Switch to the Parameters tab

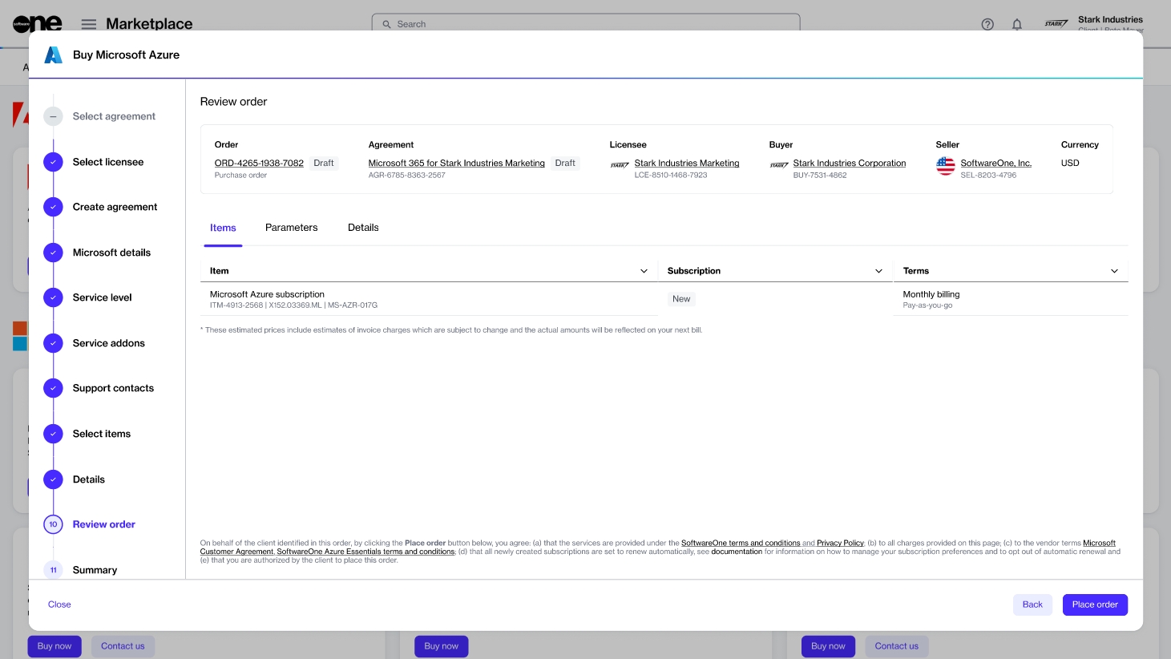tap(291, 228)
